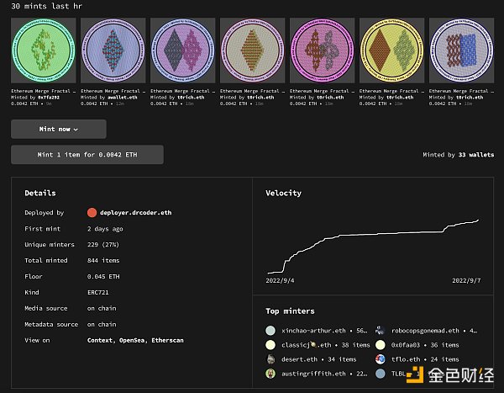The image size is (504, 393).
Task: Click the tflo.eth avatar icon
Action: [x=381, y=359]
